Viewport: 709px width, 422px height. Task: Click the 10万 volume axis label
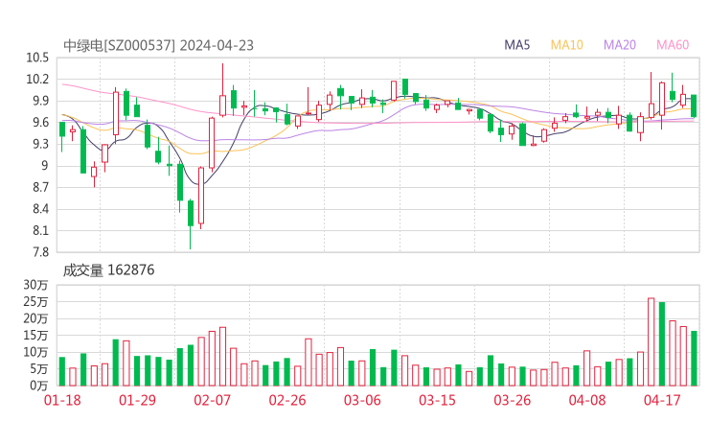click(35, 352)
